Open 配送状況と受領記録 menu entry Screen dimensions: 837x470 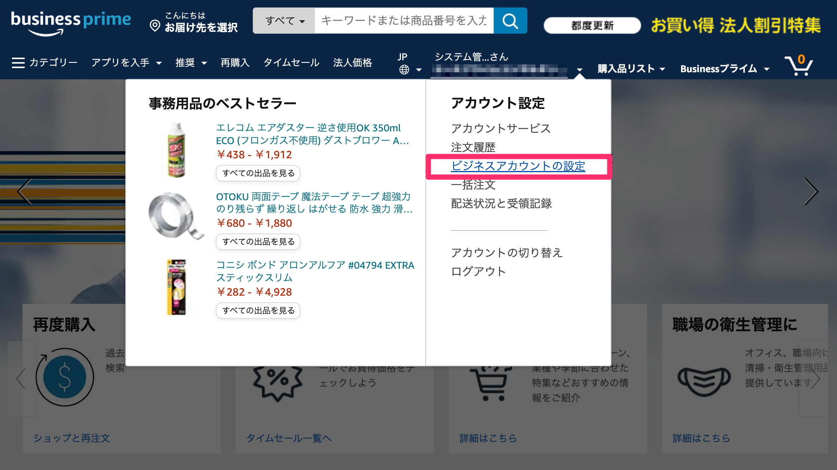[501, 203]
